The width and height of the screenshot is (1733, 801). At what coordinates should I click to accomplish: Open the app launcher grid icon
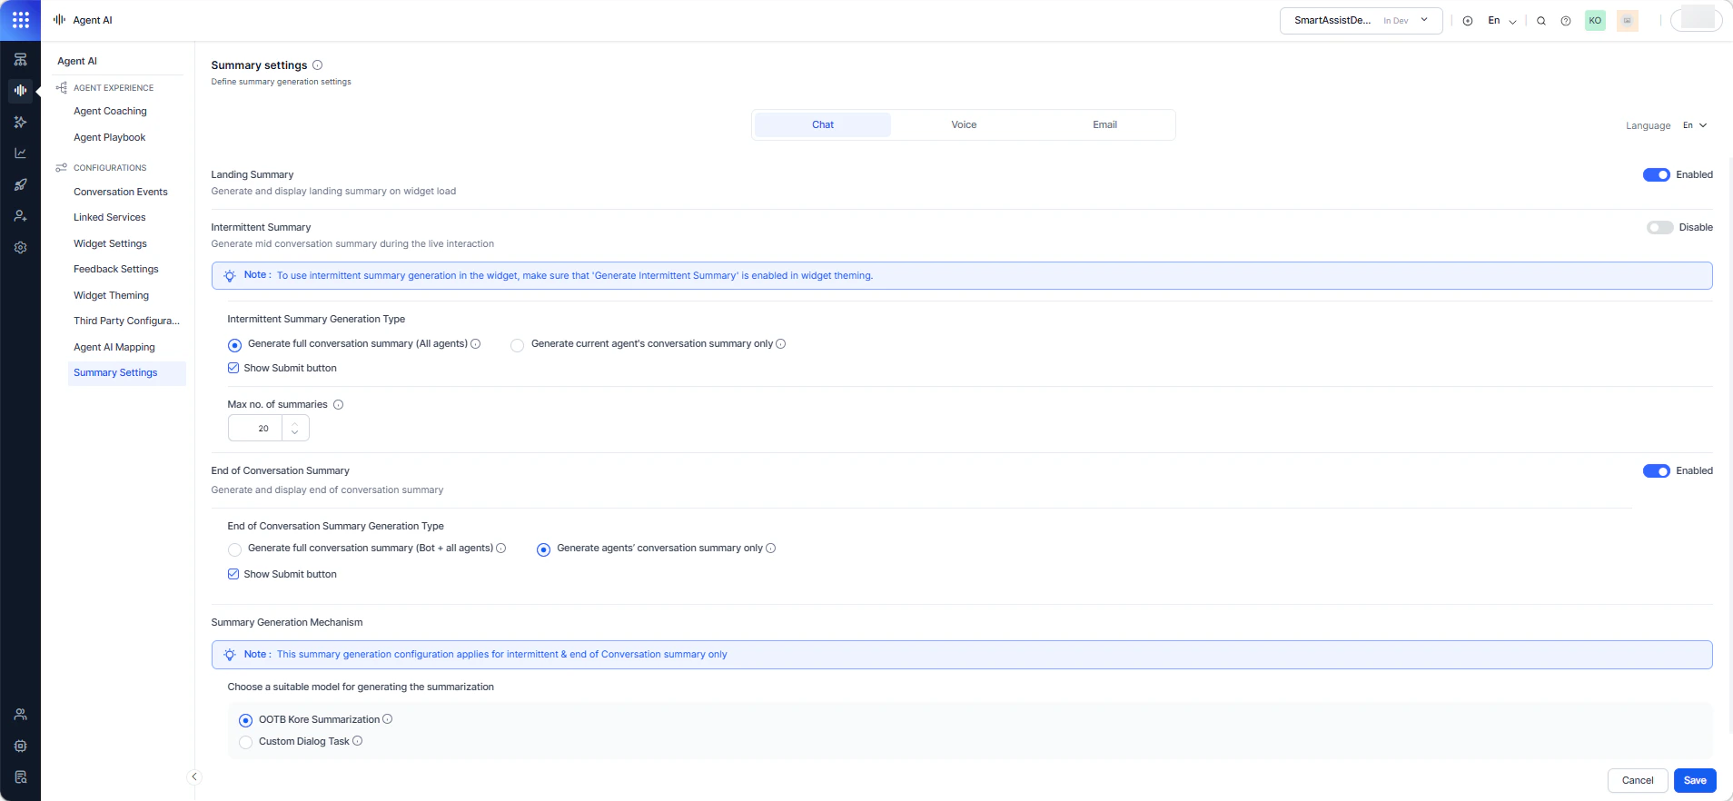coord(20,20)
